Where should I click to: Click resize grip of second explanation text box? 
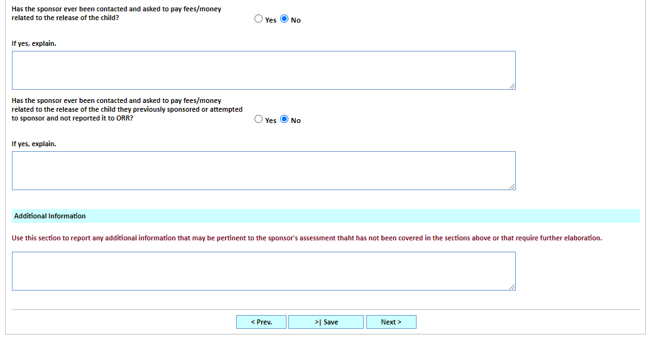click(512, 186)
